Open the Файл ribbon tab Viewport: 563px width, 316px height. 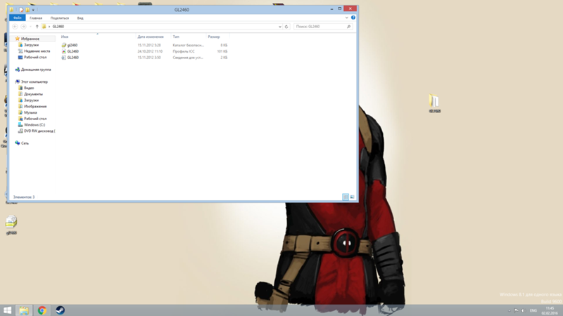(17, 18)
